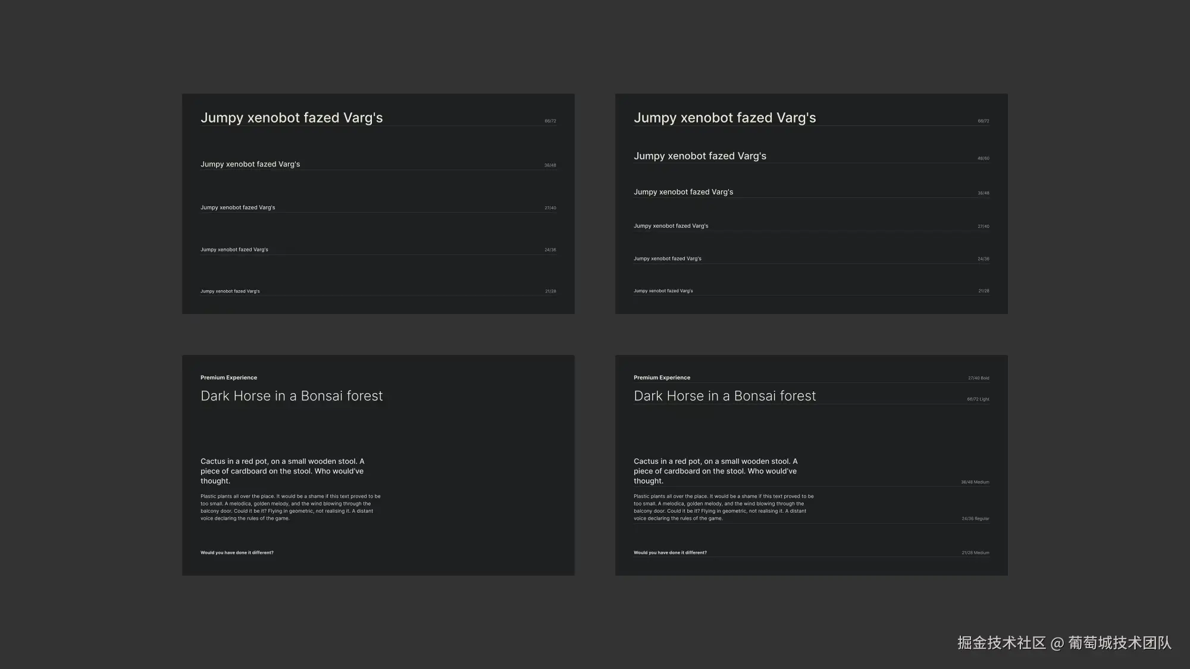
Task: Click the largest Jumpy xenobot heading in six-row specimen
Action: pos(724,118)
